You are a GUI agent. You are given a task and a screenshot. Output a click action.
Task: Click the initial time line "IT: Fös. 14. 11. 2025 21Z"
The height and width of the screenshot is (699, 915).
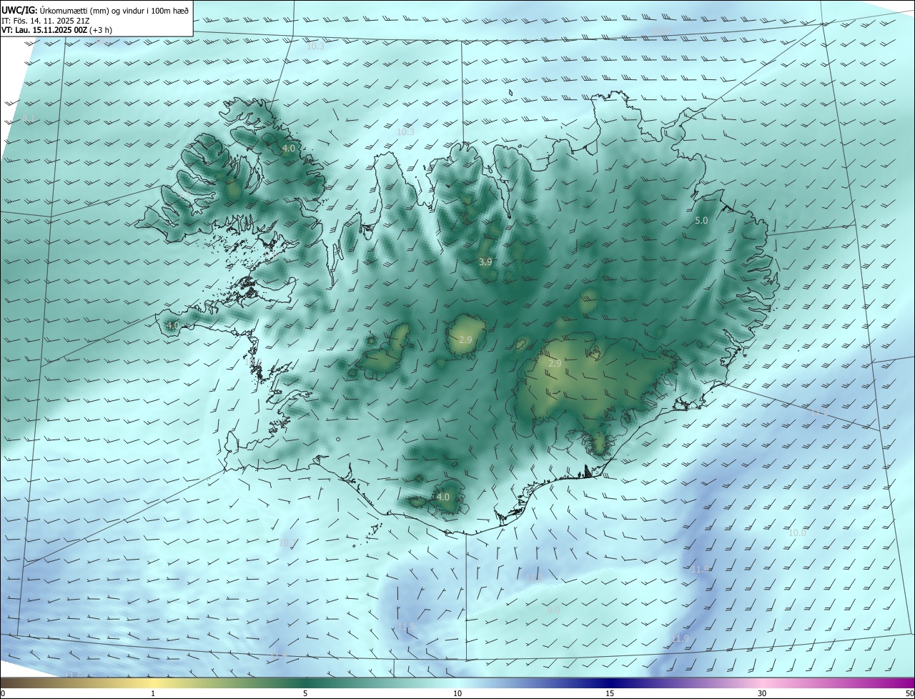coord(45,21)
